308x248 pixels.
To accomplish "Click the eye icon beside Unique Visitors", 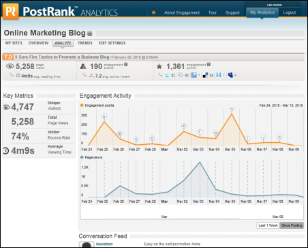I will (x=6, y=107).
